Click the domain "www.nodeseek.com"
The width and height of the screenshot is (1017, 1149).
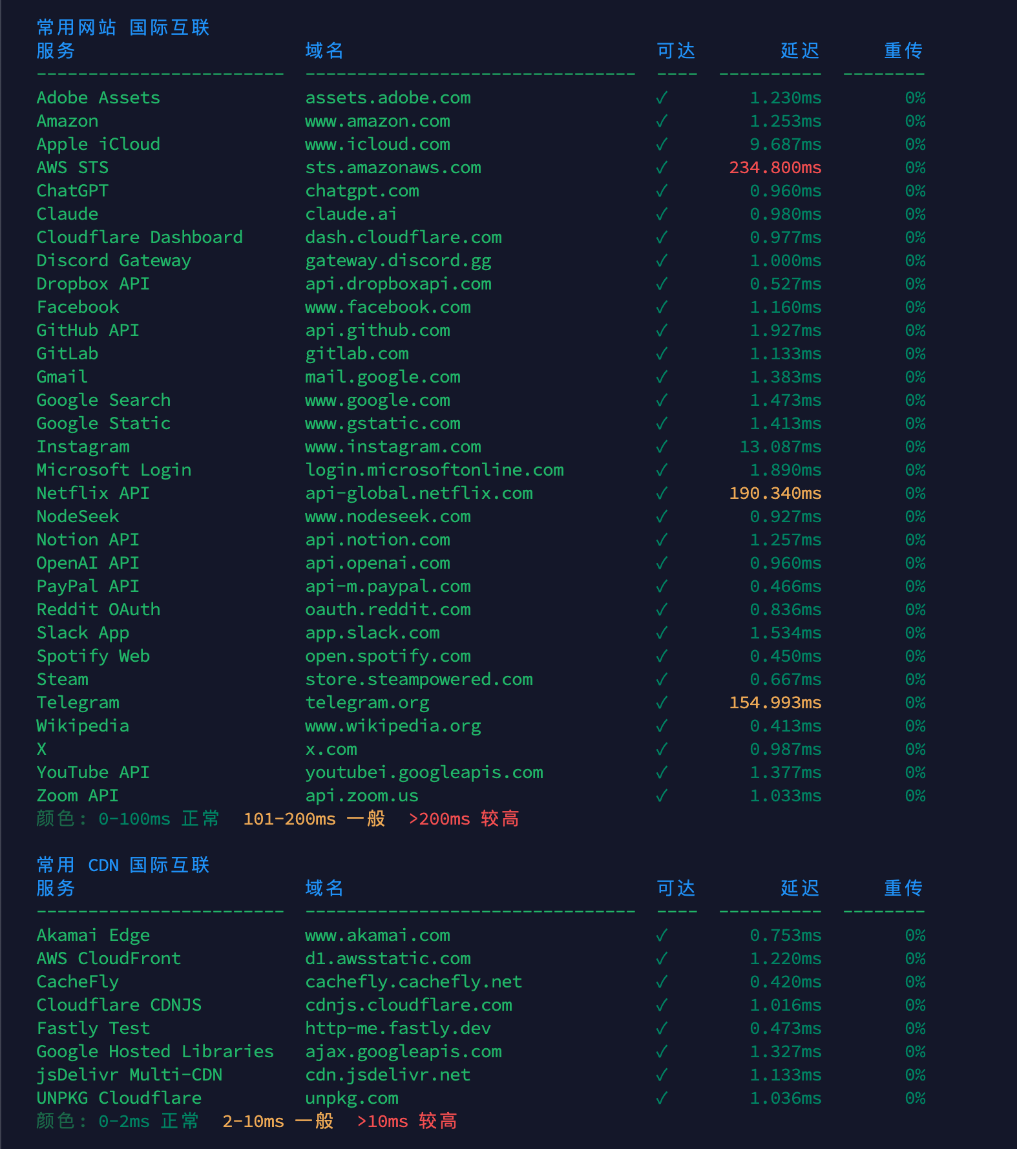388,516
